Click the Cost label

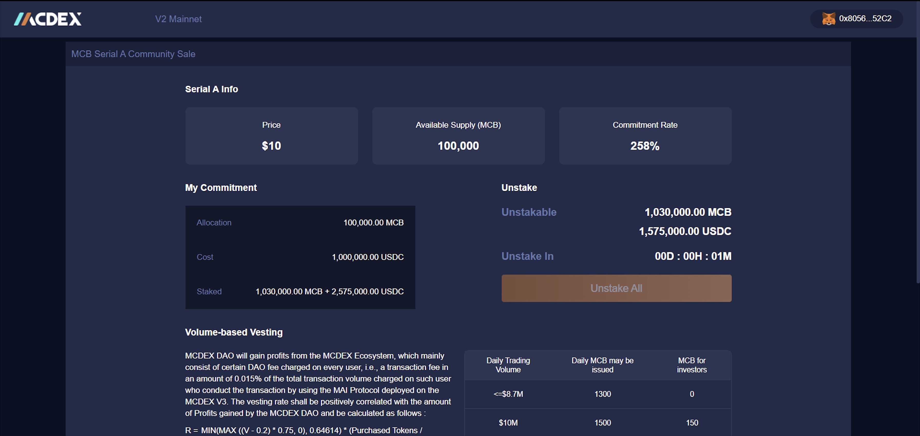click(x=205, y=257)
